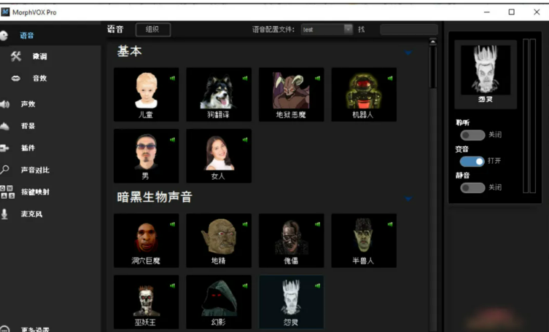The width and height of the screenshot is (549, 332).
Task: Open 声音对比 magnifier icon
Action: click(4, 170)
